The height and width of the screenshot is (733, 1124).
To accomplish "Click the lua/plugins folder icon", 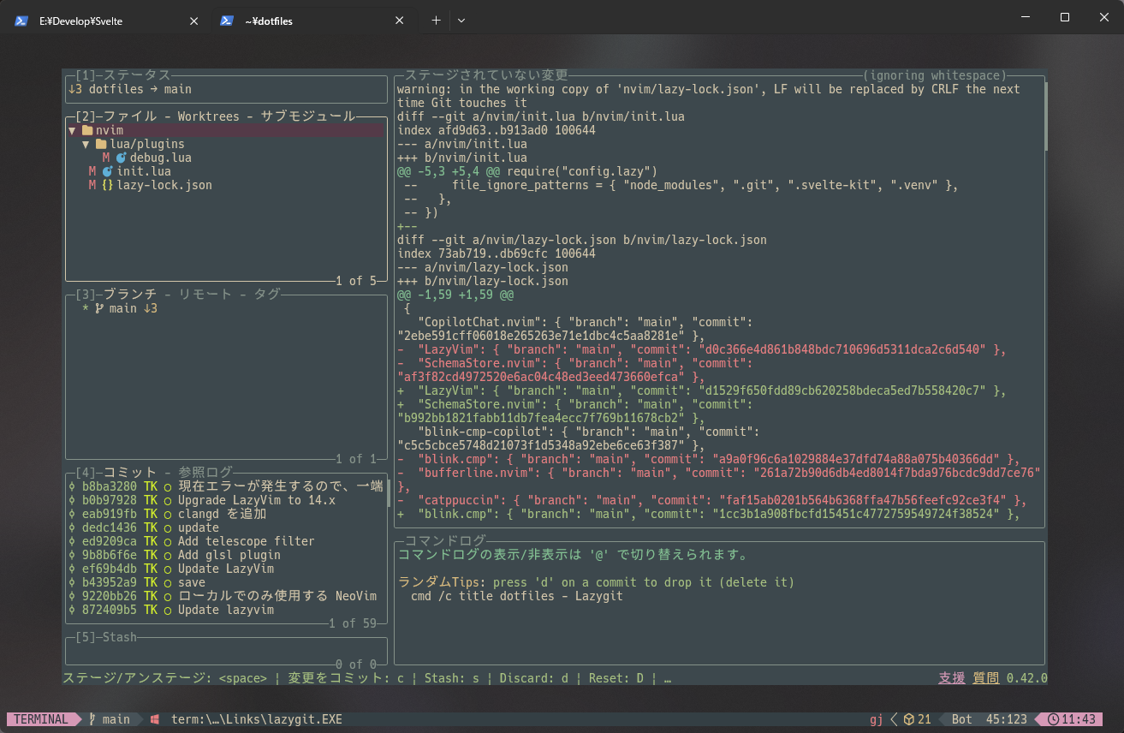I will pos(100,144).
